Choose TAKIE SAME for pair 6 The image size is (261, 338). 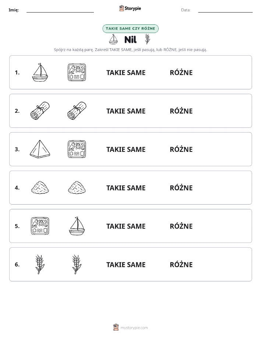[x=126, y=265]
